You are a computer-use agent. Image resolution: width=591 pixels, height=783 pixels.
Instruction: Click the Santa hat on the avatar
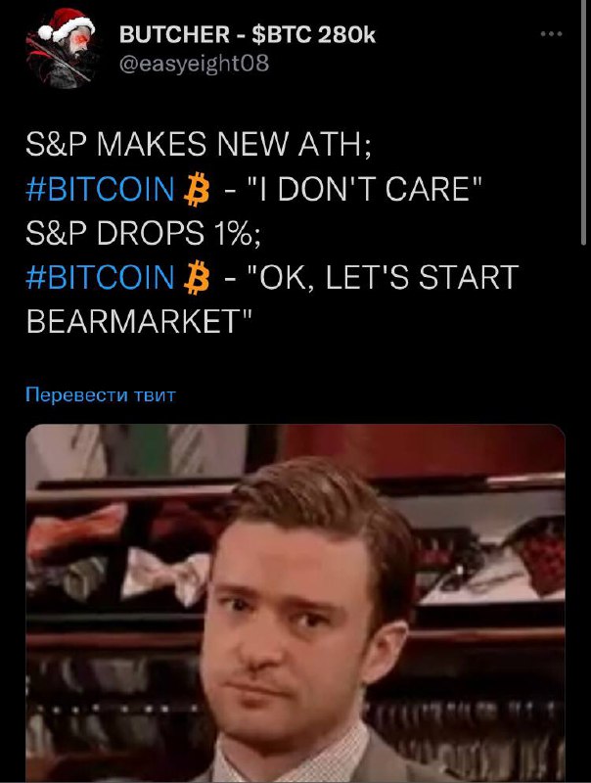pyautogui.click(x=66, y=23)
